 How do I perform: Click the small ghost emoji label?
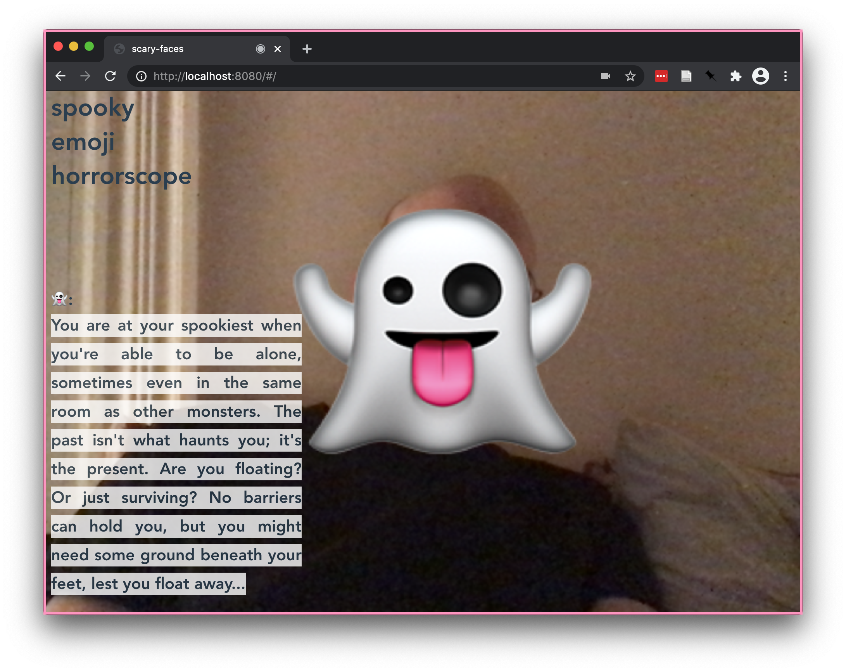tap(59, 299)
